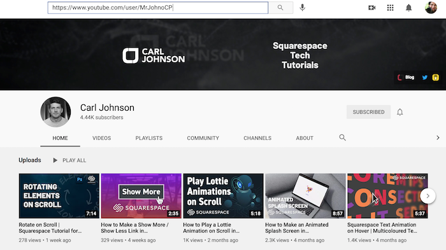446x250 pixels.
Task: Open 'How to Make a Show More' title
Action: [135, 228]
